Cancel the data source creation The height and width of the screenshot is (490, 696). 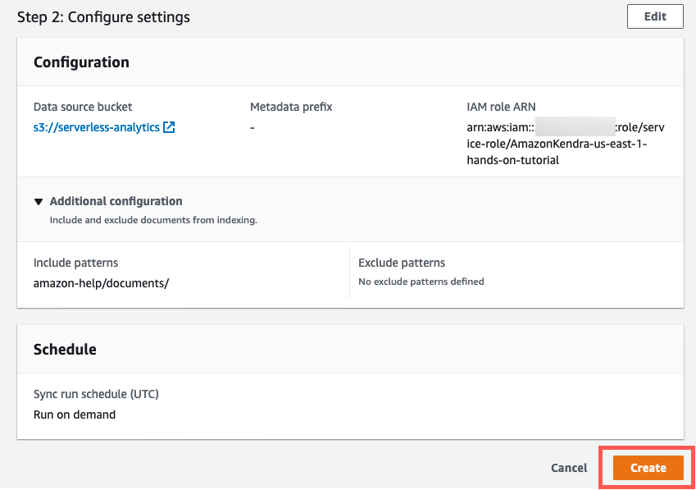pos(568,468)
